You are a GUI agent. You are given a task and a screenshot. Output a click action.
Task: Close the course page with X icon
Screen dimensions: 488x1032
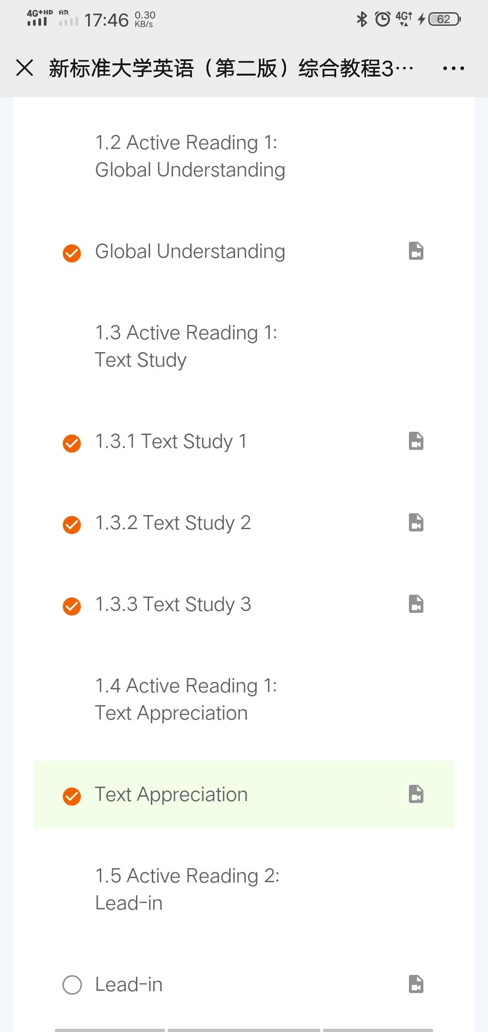pyautogui.click(x=25, y=68)
